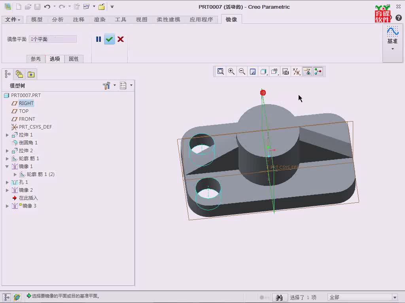Click the Zoom Out magnifier icon
The image size is (405, 303).
pyautogui.click(x=242, y=71)
